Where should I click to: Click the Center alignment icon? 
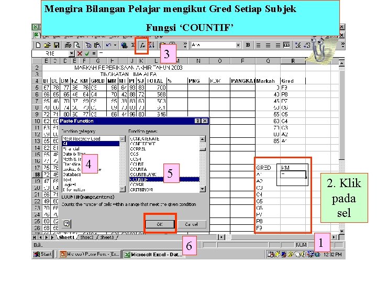coord(268,45)
